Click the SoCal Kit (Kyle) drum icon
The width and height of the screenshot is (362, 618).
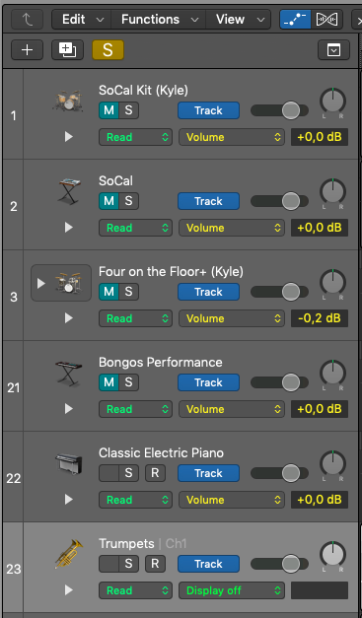click(68, 101)
